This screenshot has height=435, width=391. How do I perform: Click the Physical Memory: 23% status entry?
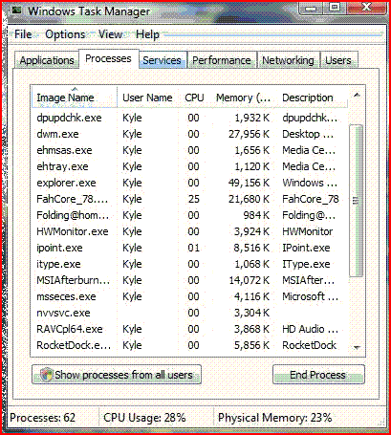274,418
